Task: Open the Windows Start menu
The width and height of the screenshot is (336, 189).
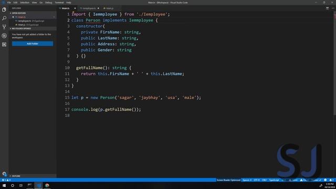Action: pos(4,185)
